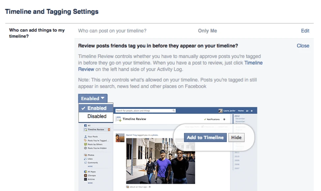The height and width of the screenshot is (191, 321).
Task: Click Edit next to Only Me
Action: coord(305,31)
